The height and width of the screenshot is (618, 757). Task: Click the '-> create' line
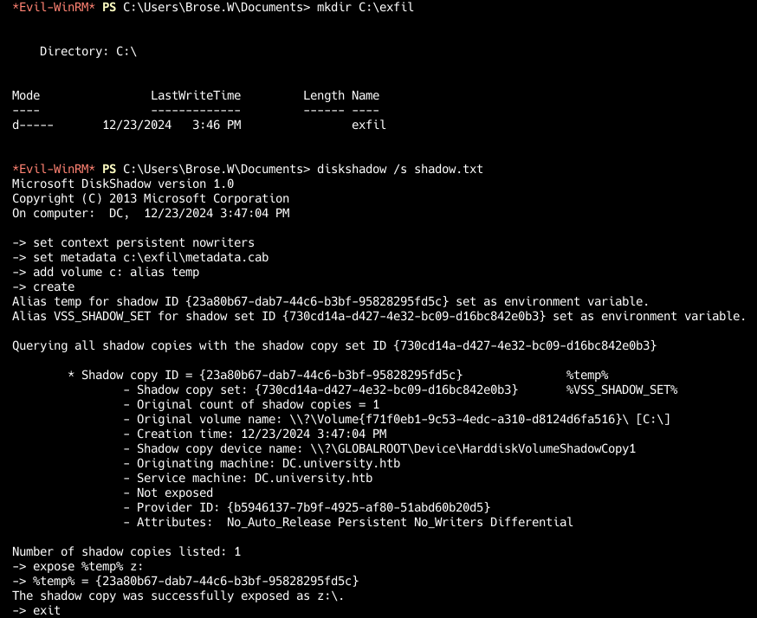[x=43, y=286]
